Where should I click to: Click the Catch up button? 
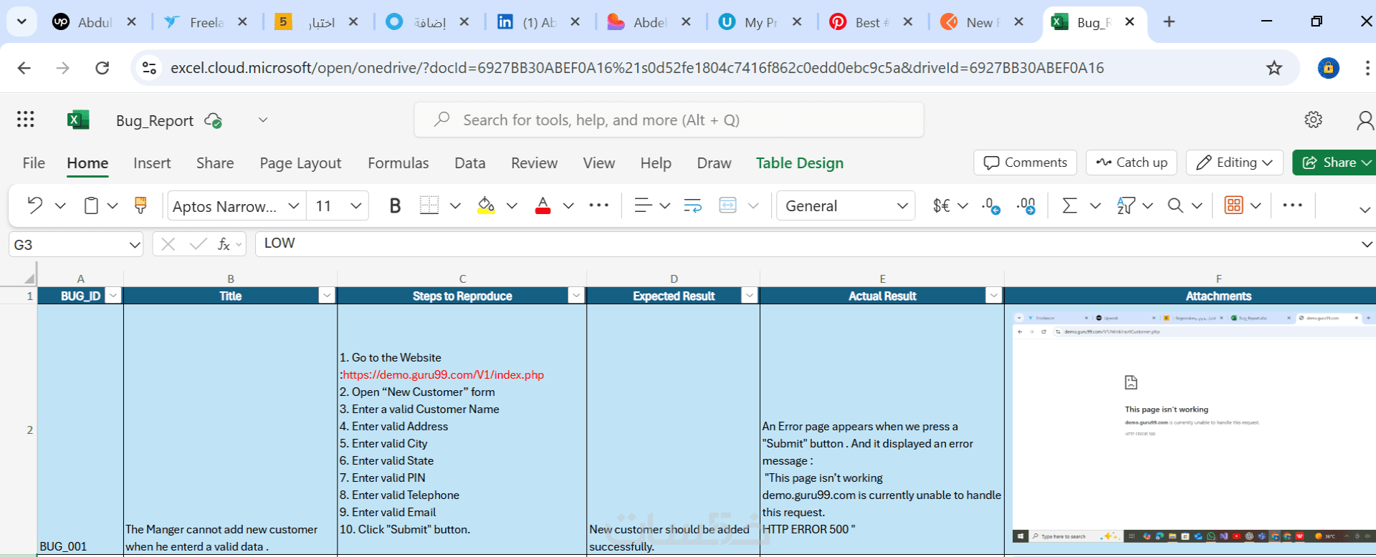click(1132, 163)
